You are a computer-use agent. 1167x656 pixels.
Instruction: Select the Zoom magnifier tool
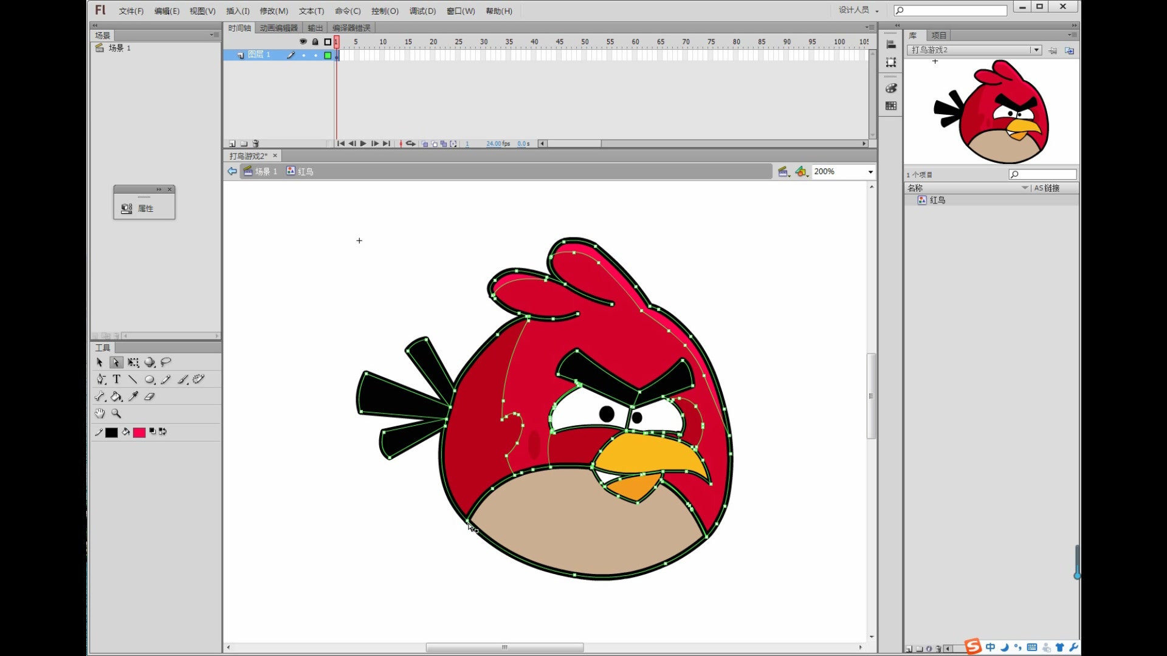116,414
